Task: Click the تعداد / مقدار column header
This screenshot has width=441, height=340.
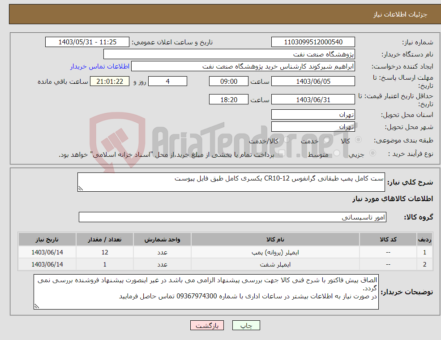Action: [x=105, y=240]
